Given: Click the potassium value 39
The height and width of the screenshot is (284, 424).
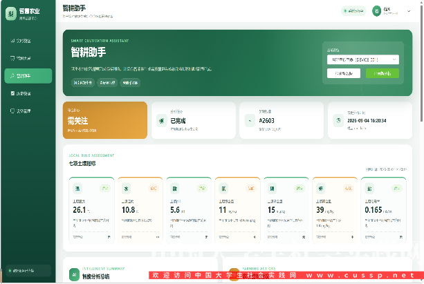Looking at the screenshot, I should [320, 210].
